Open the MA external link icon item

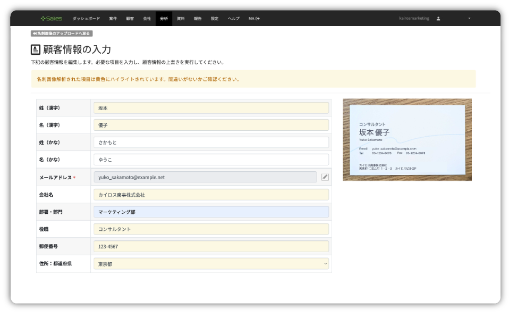coord(254,19)
